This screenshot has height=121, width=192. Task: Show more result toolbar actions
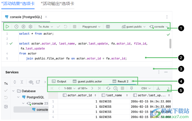coord(169,88)
